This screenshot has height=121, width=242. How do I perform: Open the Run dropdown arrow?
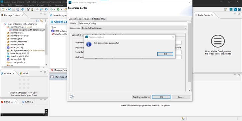point(61,9)
